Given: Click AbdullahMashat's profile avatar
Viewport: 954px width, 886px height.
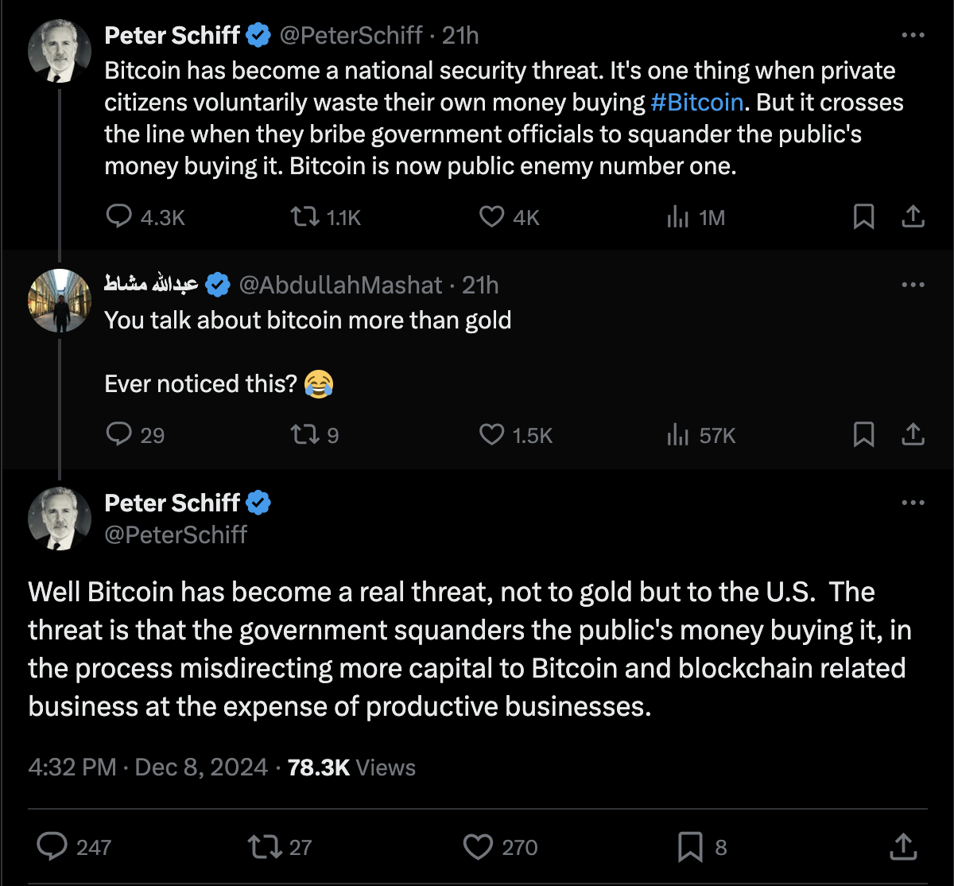Looking at the screenshot, I should tap(60, 301).
